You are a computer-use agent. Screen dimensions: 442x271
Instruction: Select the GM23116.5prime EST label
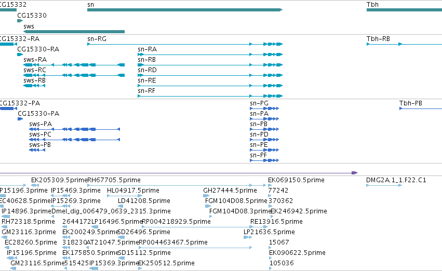click(x=37, y=263)
